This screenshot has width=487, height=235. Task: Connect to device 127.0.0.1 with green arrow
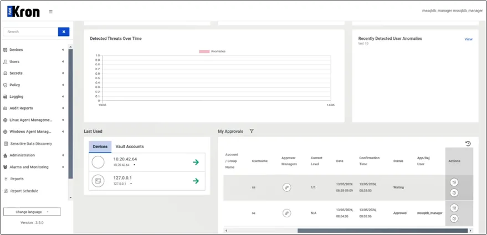(x=196, y=181)
